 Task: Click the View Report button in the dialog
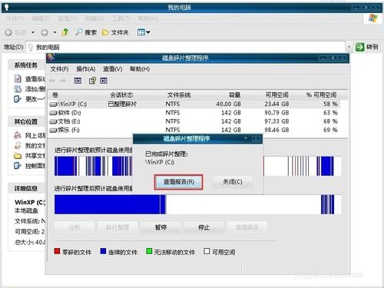click(178, 182)
